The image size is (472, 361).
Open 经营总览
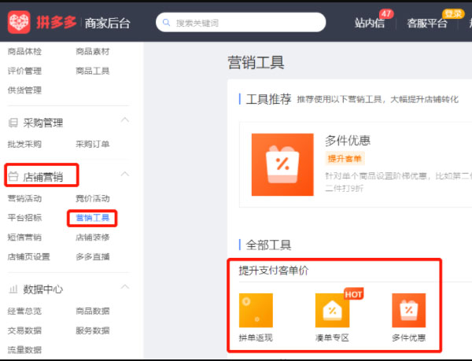(24, 311)
